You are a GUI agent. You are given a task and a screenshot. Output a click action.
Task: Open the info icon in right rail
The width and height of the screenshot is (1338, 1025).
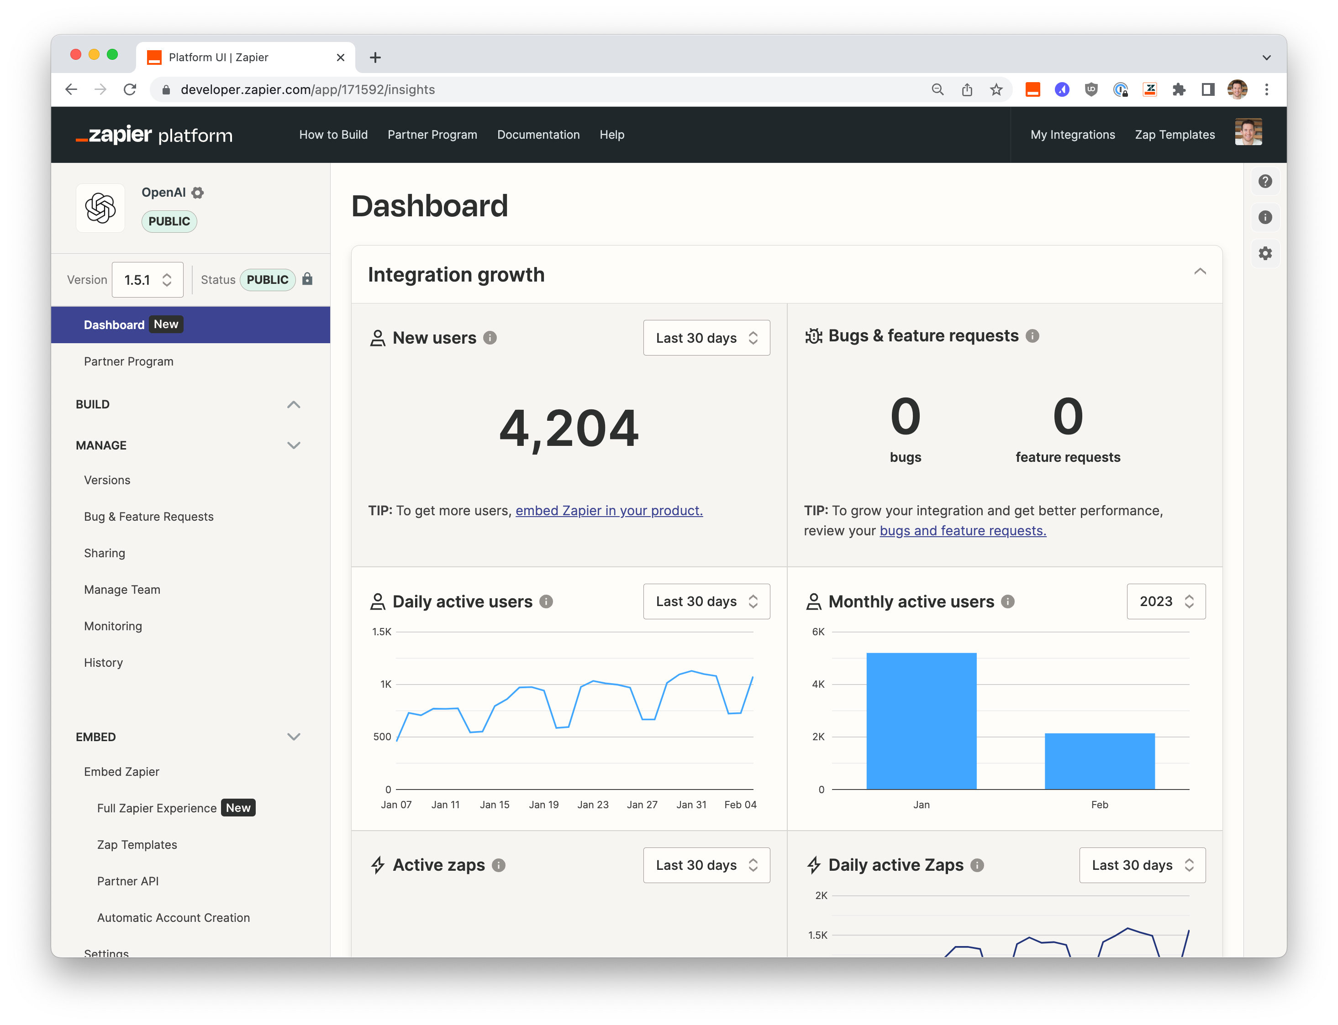coord(1265,217)
